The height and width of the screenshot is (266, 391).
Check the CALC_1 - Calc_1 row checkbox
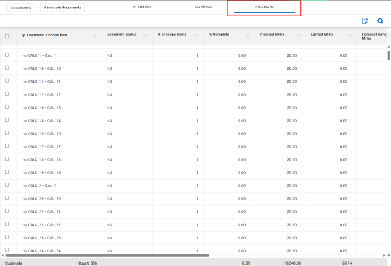(7, 55)
